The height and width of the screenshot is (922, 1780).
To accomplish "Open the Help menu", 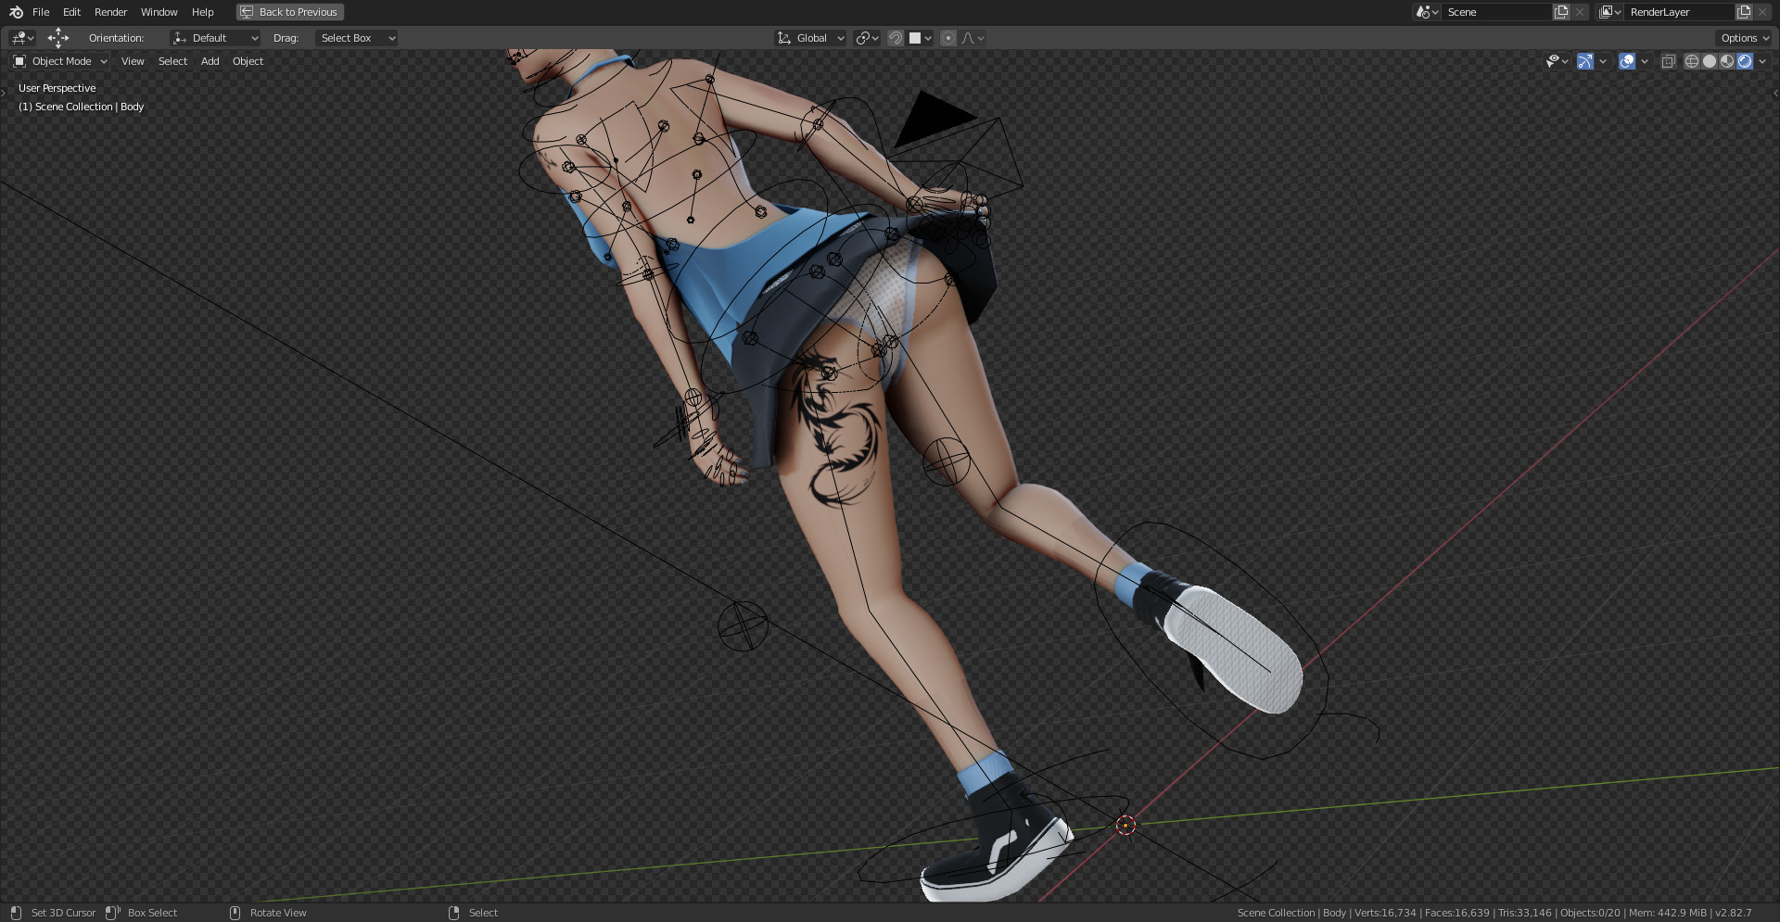I will click(x=202, y=12).
